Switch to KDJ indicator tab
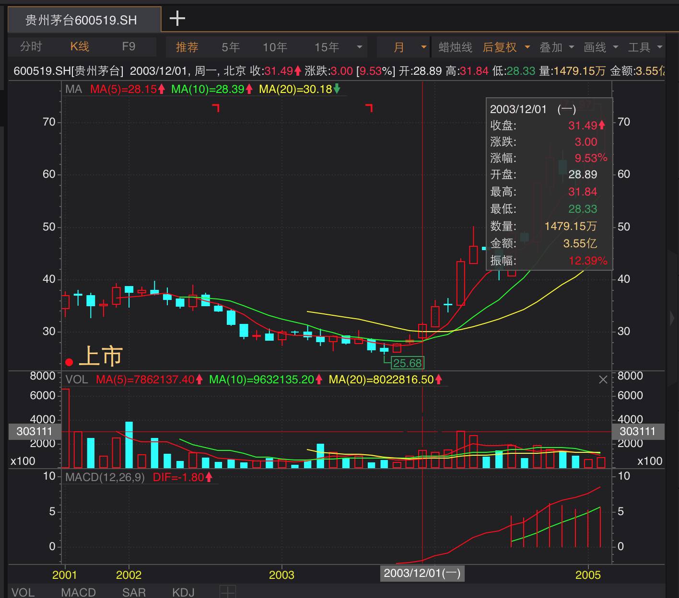This screenshot has width=679, height=598. (x=183, y=592)
